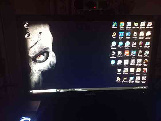Screen dimensions: 161x121
Task: Launch the Call of Duty shortcut
Action: coord(131,80)
